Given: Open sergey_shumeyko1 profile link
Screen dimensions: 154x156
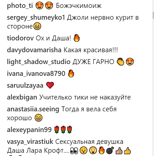Looking at the screenshot, I should (x=36, y=17).
